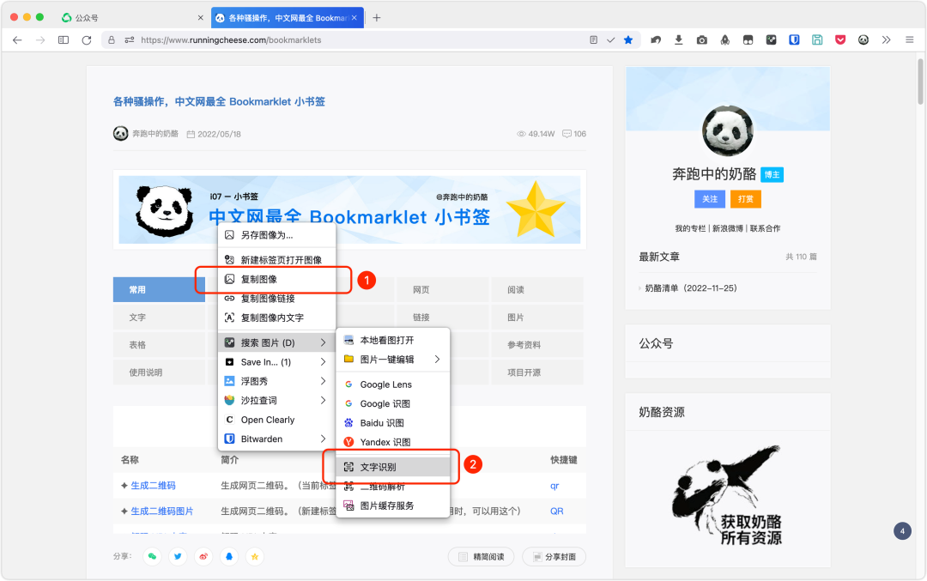Share via the QQ bell icon

tap(229, 557)
